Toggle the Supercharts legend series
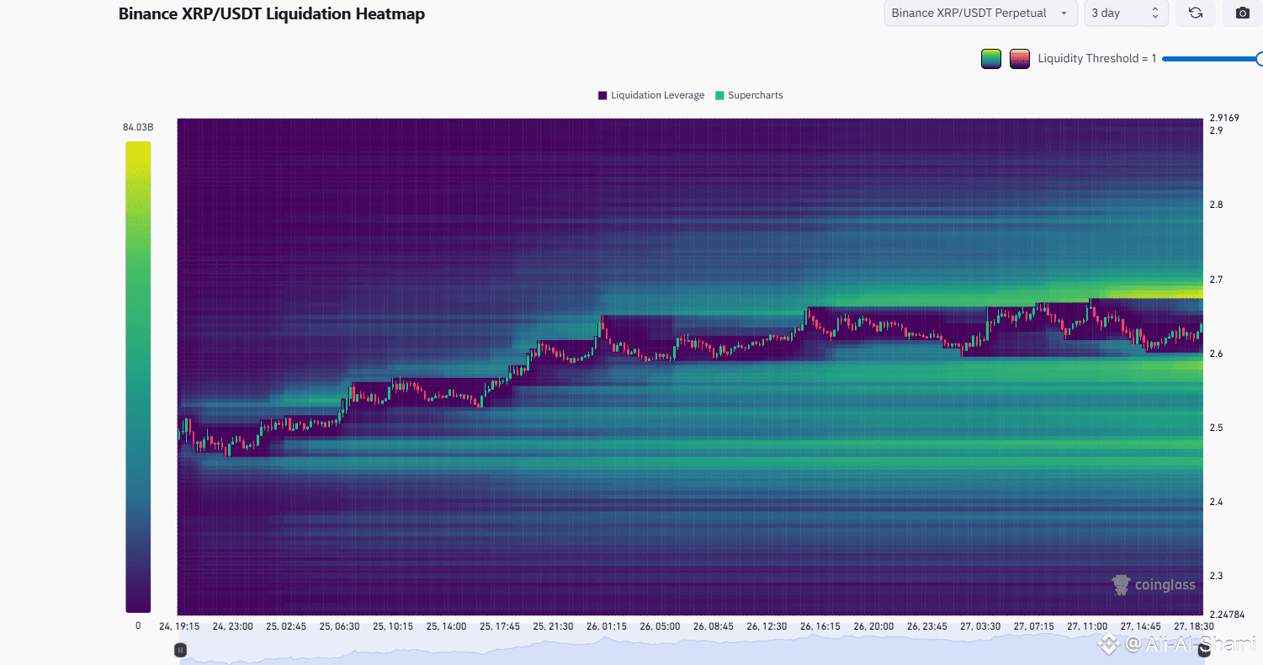1263x665 pixels. (749, 95)
